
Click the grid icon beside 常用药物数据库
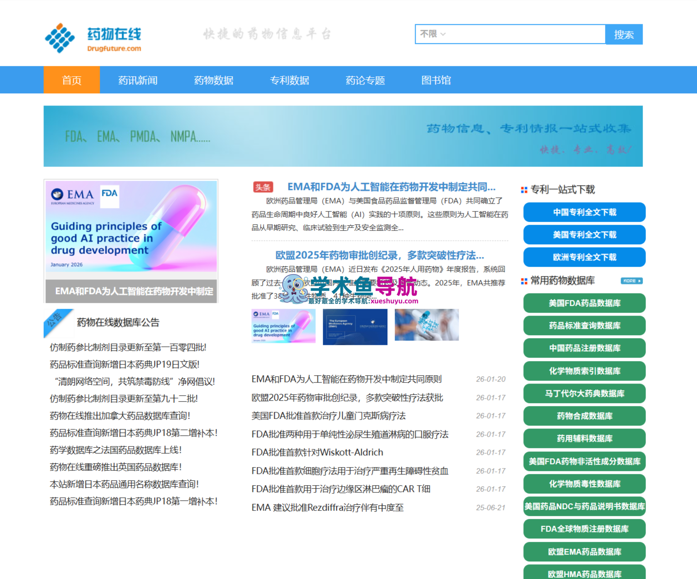tap(524, 281)
